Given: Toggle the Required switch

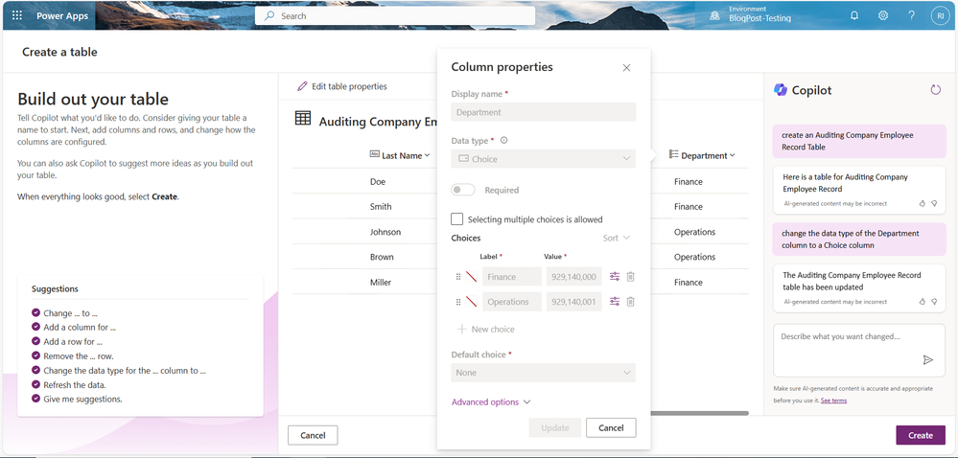Looking at the screenshot, I should coord(463,190).
